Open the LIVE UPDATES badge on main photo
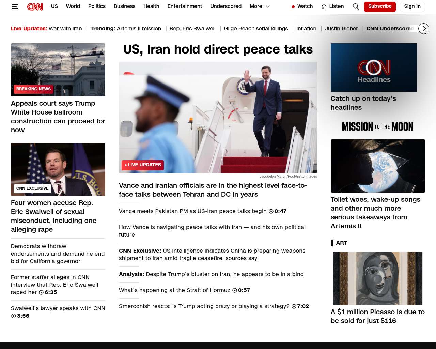 tap(143, 165)
